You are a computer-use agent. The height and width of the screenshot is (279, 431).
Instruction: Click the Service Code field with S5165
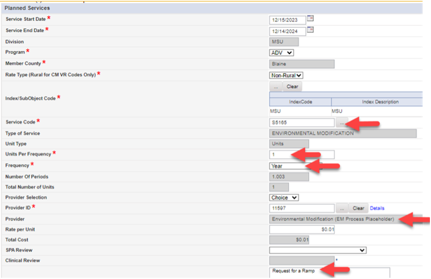[x=301, y=122]
